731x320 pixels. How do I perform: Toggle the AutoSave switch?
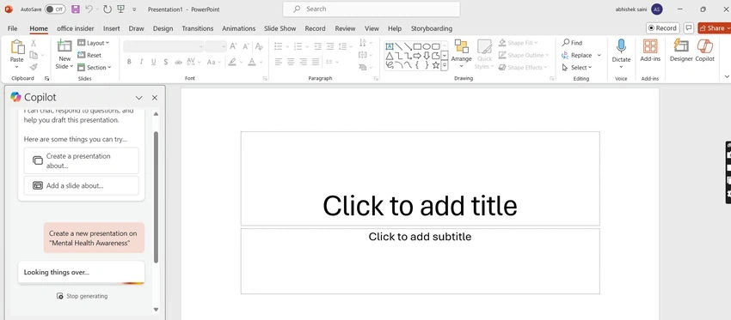55,9
